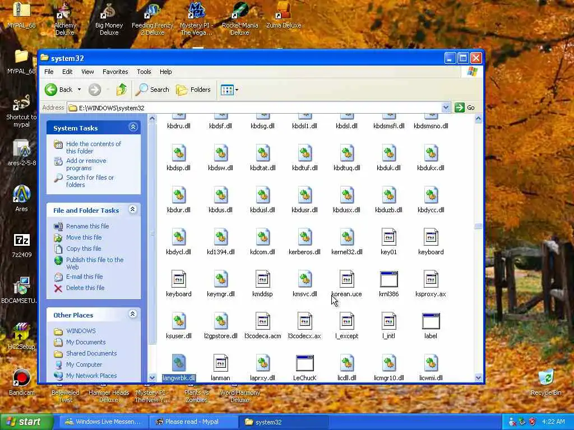Select the l3codeca.acm file icon
The height and width of the screenshot is (430, 574).
(x=262, y=321)
